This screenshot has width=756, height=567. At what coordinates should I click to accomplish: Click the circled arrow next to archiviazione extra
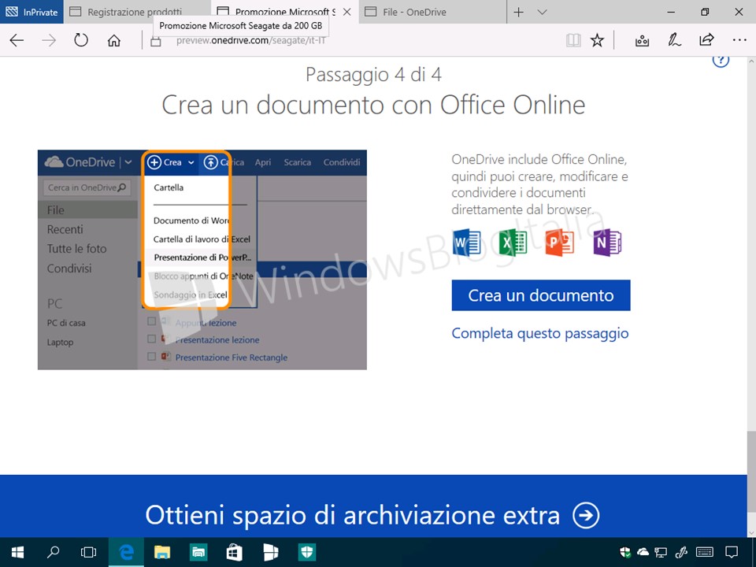pyautogui.click(x=586, y=515)
